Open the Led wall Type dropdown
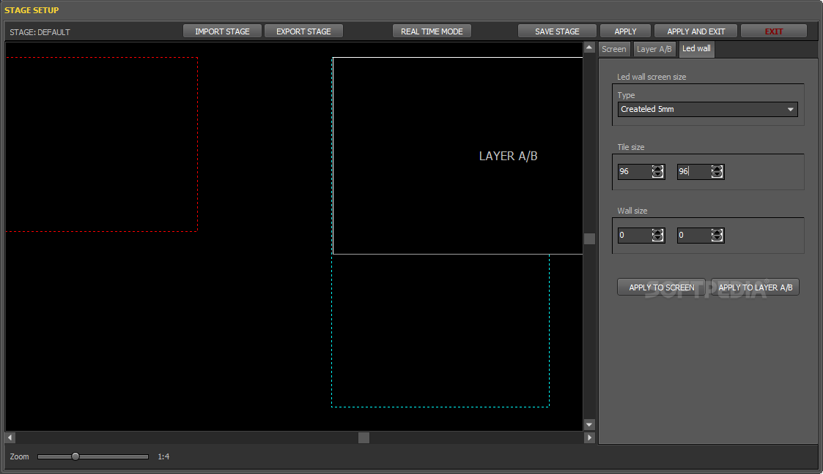The height and width of the screenshot is (474, 823). [x=707, y=109]
